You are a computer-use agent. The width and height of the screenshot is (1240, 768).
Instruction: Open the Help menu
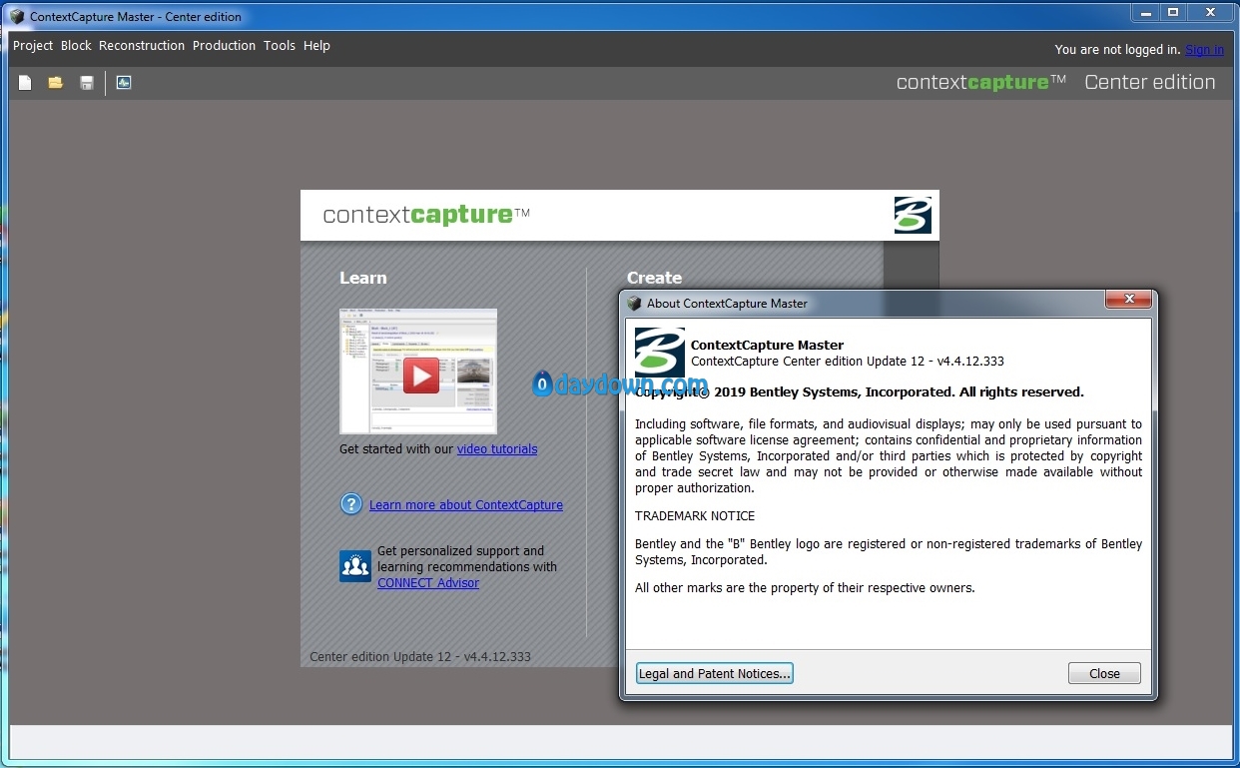(316, 46)
